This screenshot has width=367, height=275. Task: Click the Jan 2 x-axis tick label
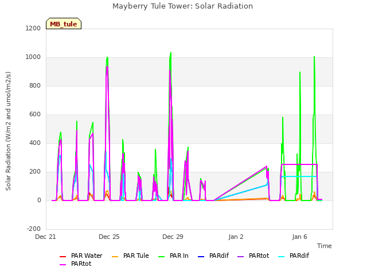point(236,237)
